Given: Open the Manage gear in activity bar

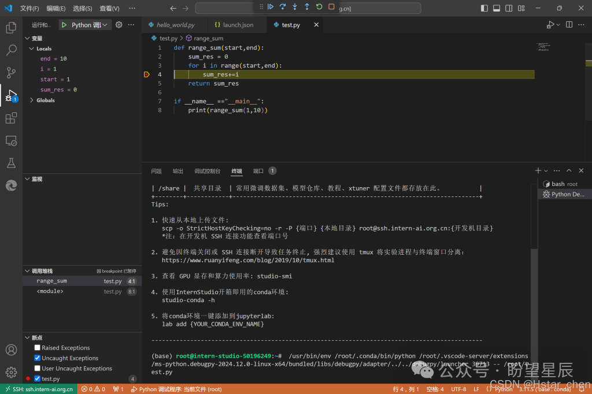Looking at the screenshot, I should (12, 372).
